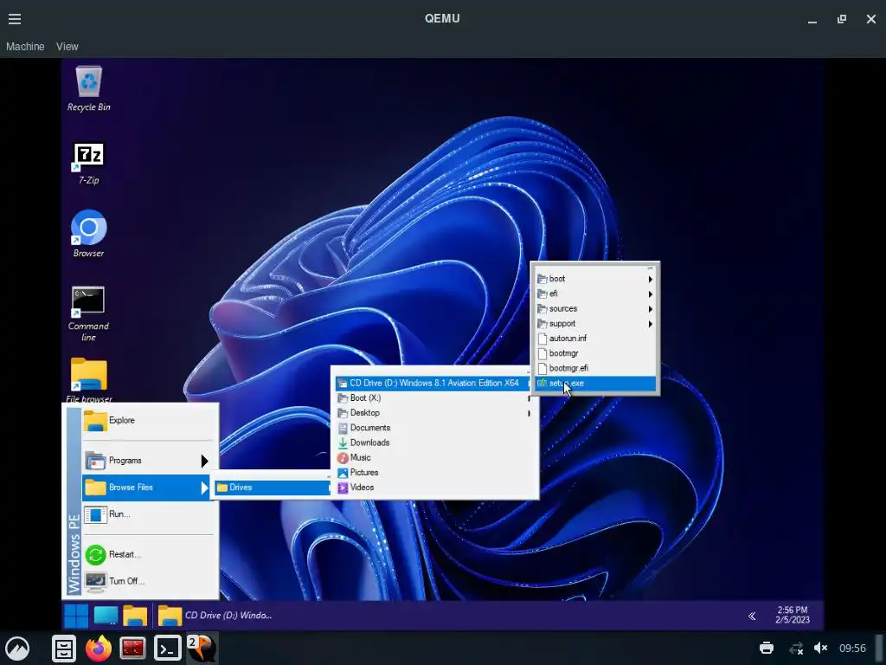This screenshot has height=665, width=886.
Task: Open the Pictures folder entry
Action: click(433, 473)
